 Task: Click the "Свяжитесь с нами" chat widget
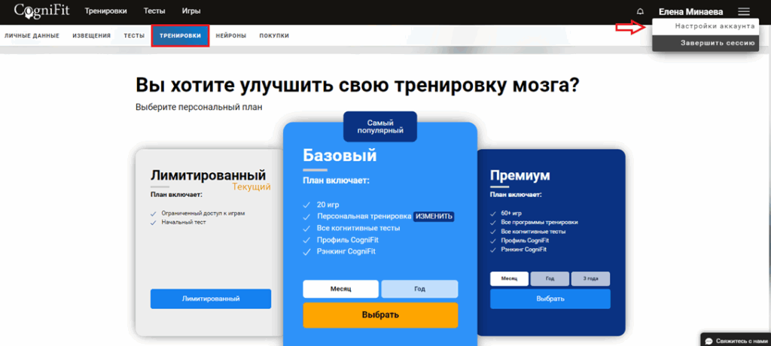[x=735, y=340]
